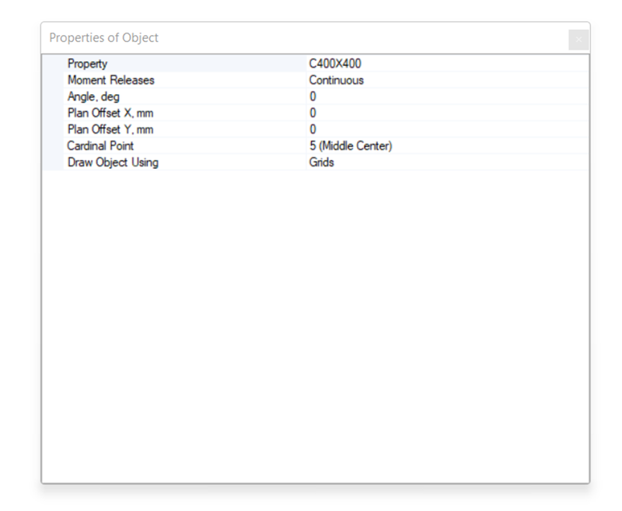Edit the Plan Offset Y value field

click(x=448, y=129)
